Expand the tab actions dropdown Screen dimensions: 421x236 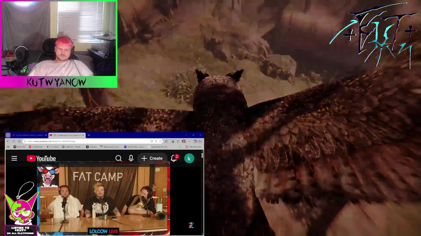[x=8, y=135]
